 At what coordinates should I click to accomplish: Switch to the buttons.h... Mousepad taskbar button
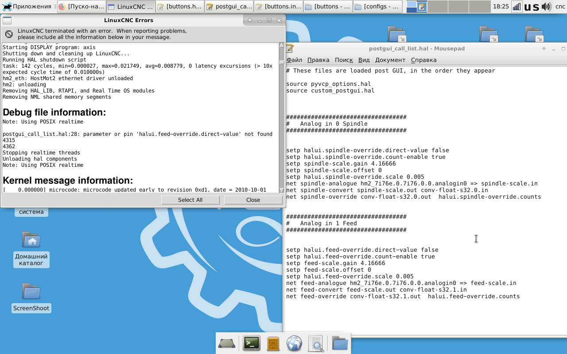(180, 7)
